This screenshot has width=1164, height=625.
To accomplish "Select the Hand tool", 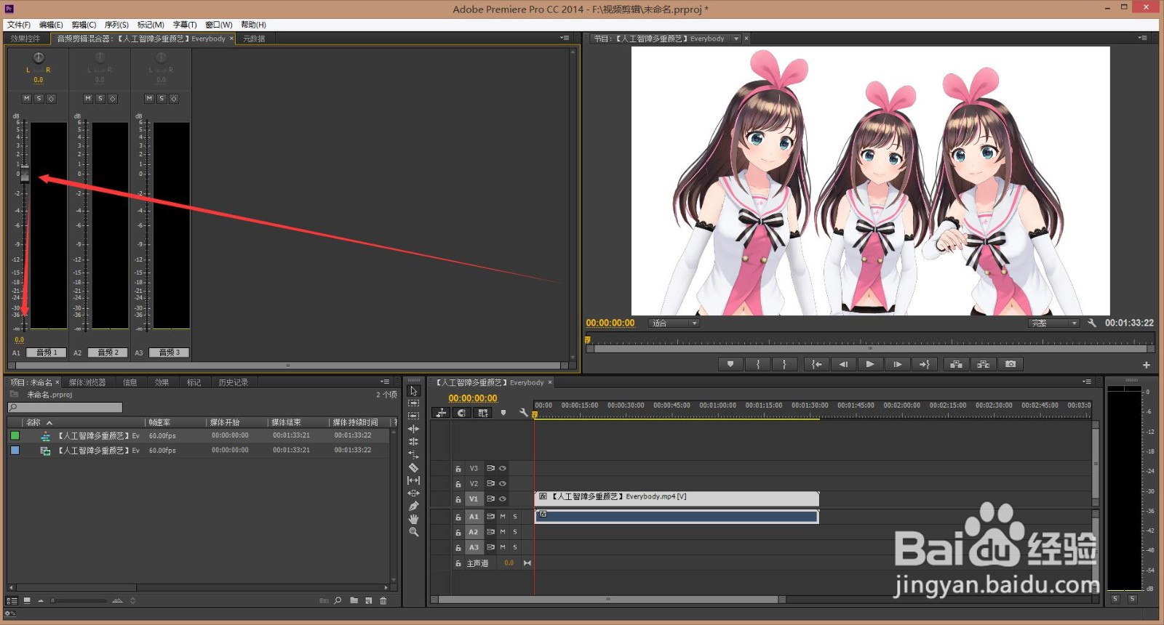I will coord(414,519).
